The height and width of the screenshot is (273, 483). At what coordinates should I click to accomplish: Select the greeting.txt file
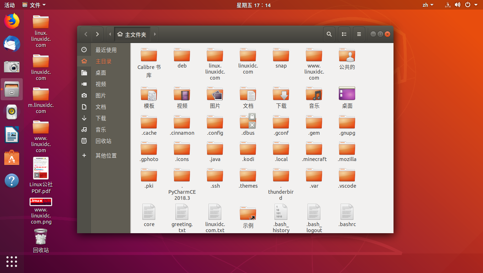pyautogui.click(x=182, y=212)
